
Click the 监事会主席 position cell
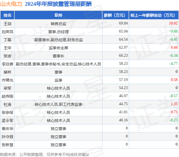point(58,48)
